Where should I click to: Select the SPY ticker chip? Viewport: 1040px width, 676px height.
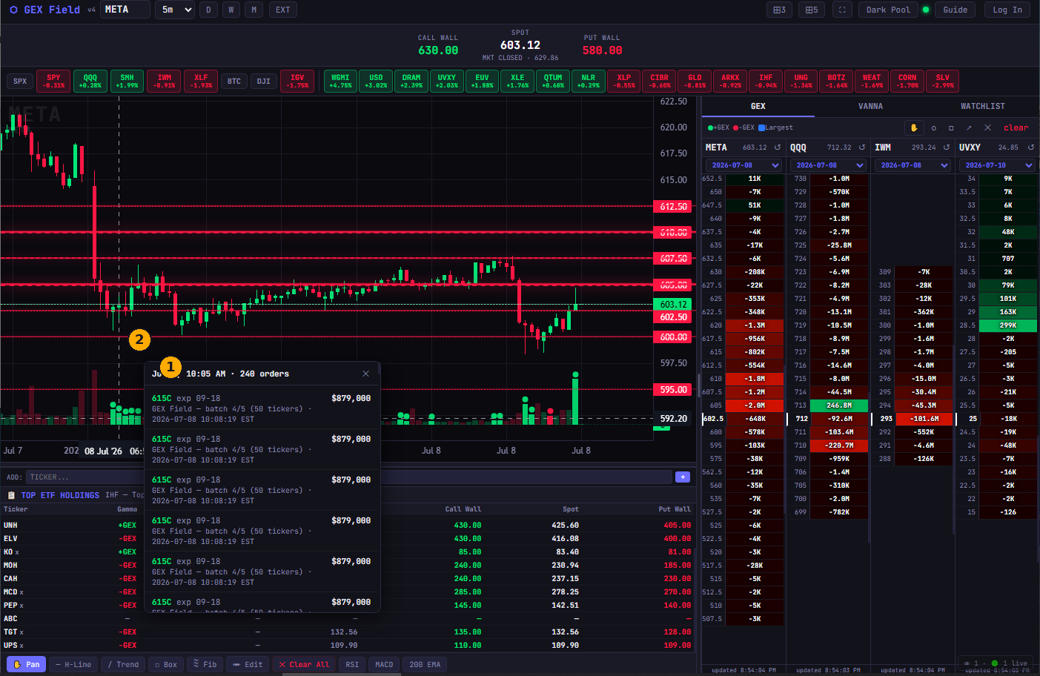[x=53, y=81]
